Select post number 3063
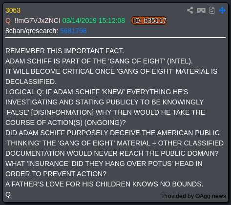 pos(13,10)
